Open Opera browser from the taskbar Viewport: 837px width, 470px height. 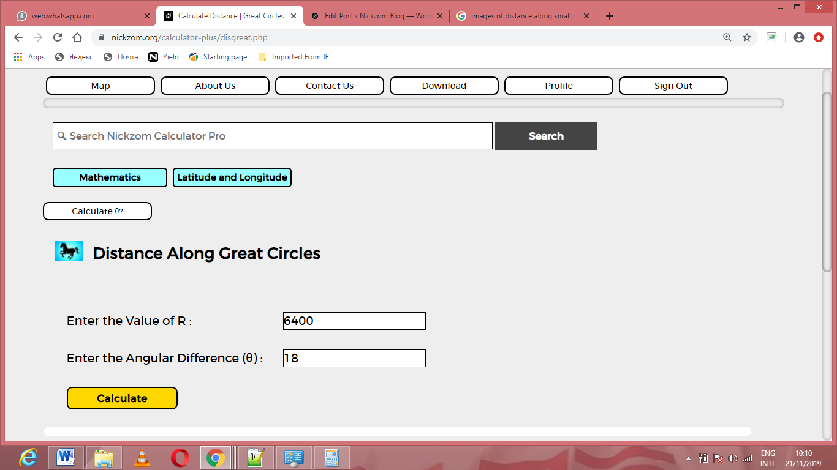click(180, 458)
